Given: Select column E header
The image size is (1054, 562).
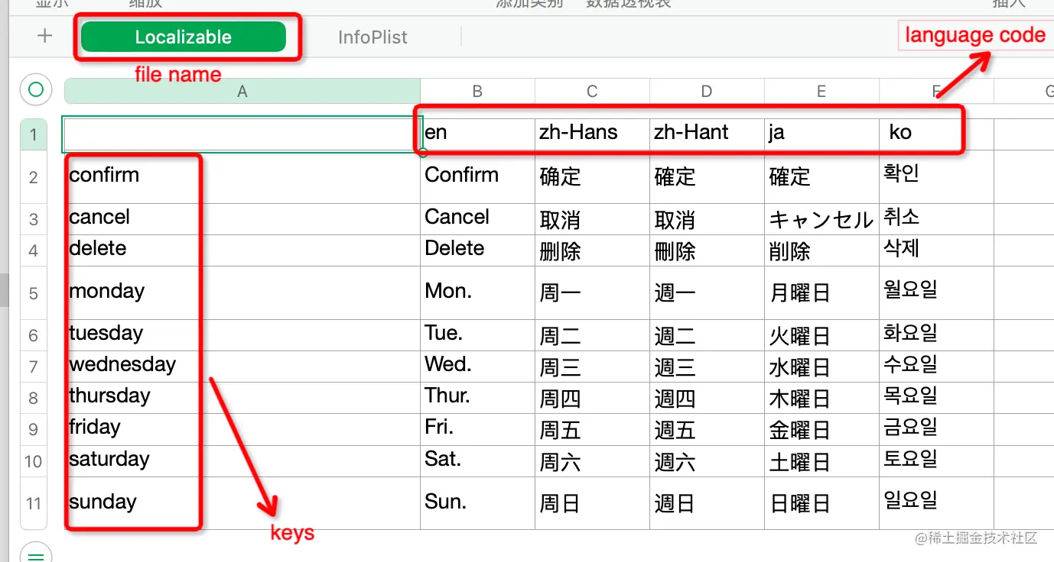Looking at the screenshot, I should click(821, 91).
